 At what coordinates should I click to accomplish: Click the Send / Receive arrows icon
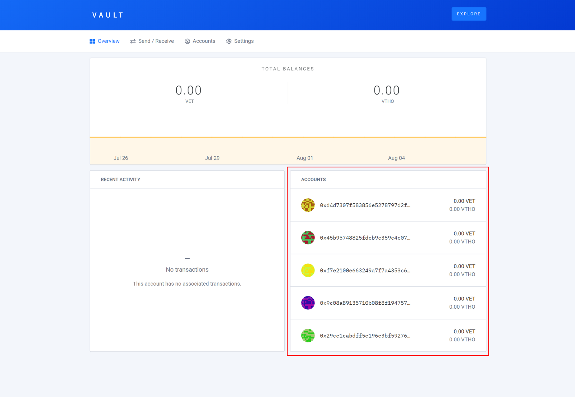coord(133,41)
